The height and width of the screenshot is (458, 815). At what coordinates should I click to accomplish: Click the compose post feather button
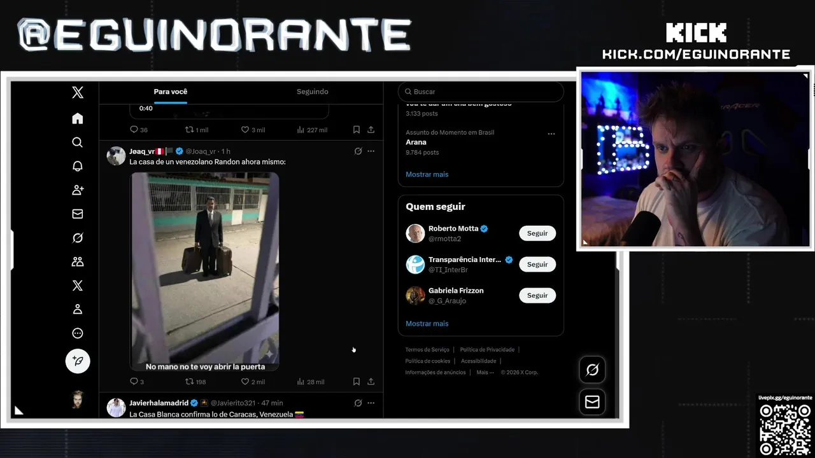[x=78, y=361]
